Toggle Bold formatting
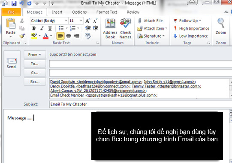 coord(34,28)
